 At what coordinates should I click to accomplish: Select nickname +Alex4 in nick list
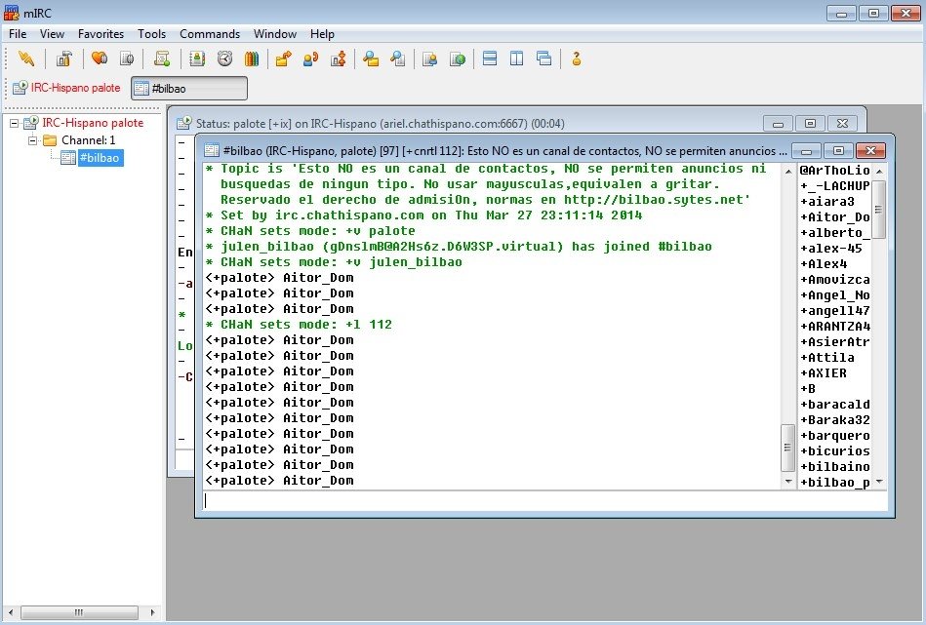pos(824,264)
